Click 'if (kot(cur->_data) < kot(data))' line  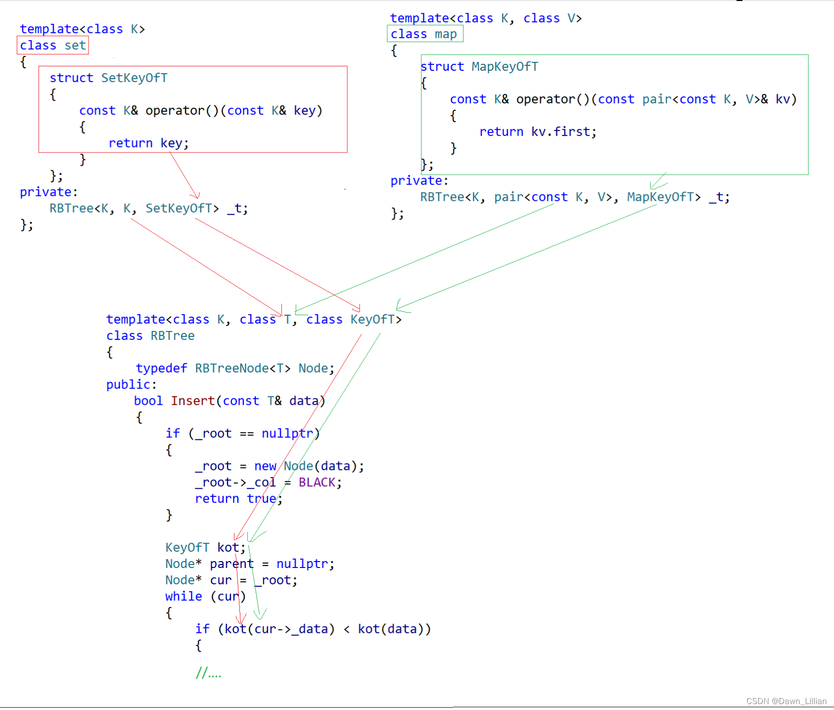click(x=313, y=629)
